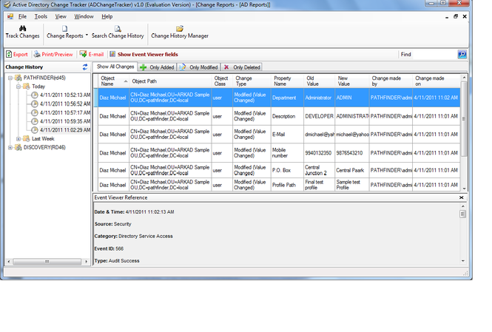Click the clock icon for 10:56:52 AM
The height and width of the screenshot is (332, 492).
tap(35, 104)
